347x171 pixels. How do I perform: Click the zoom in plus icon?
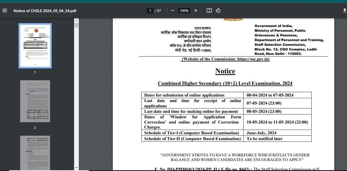point(196,10)
